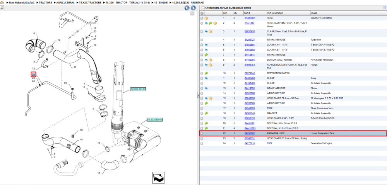Viewport: 387px width, 185px height.
Task: Toggle selection circle for Ref 22 RADIATOR HOSE
Action: pyautogui.click(x=202, y=133)
